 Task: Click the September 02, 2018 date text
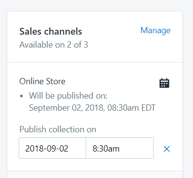67,108
